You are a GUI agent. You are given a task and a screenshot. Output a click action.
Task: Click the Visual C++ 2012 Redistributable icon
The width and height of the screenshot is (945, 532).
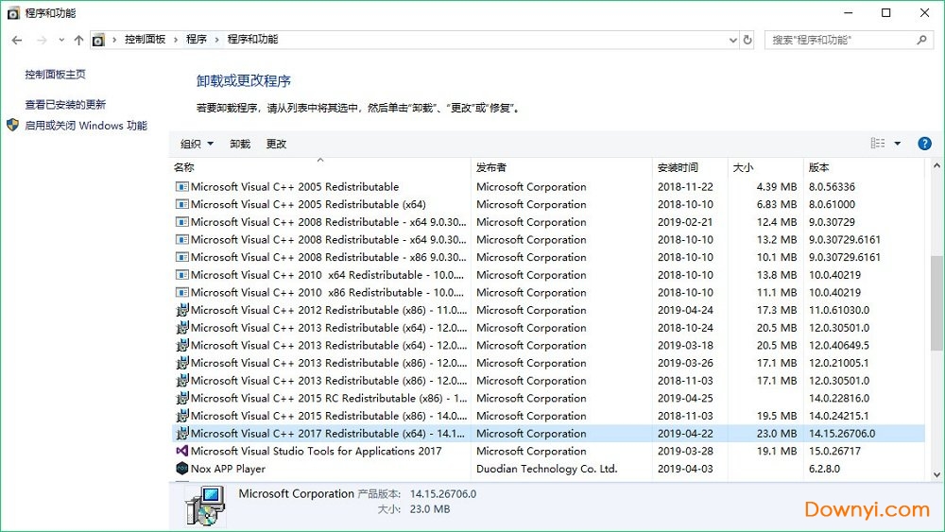pos(181,310)
